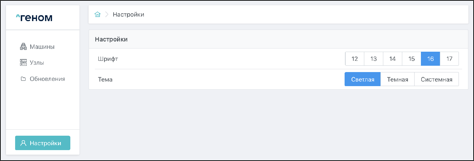Click the Настройки breadcrumb text

coord(128,14)
